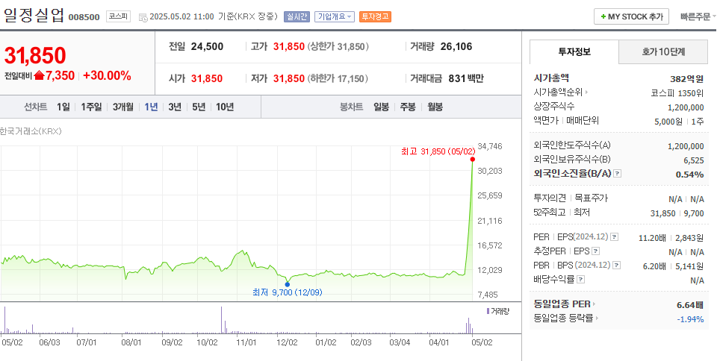
Task: Click the current price 31,850
Action: [x=35, y=55]
